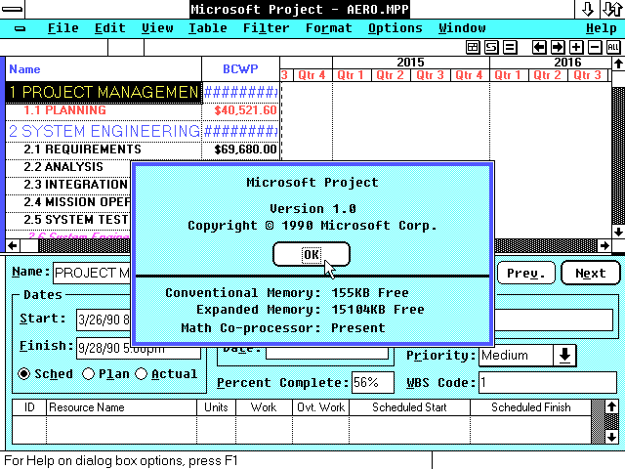625x469 pixels.
Task: Select the Actual radio button
Action: (x=143, y=373)
